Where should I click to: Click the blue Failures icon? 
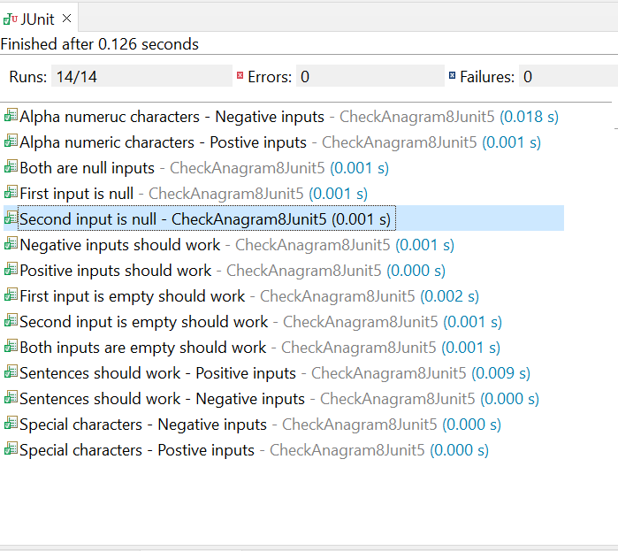coord(452,77)
